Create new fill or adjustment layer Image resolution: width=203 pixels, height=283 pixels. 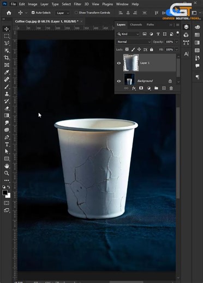pos(149,88)
